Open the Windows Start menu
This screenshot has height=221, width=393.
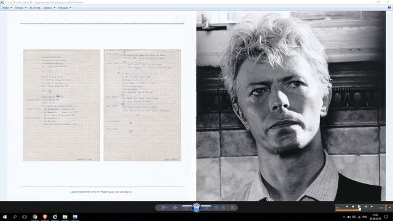pos(5,217)
